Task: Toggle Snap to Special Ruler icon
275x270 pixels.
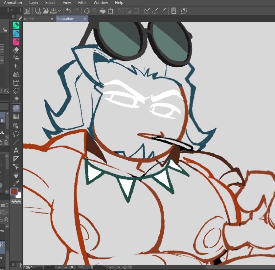Action: pyautogui.click(x=155, y=11)
